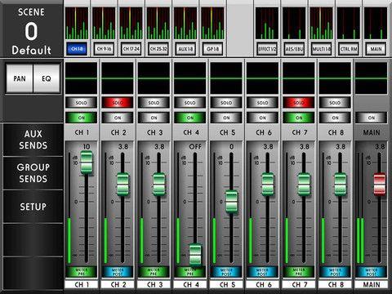Toggle CH 6 METER POST button

262,272
